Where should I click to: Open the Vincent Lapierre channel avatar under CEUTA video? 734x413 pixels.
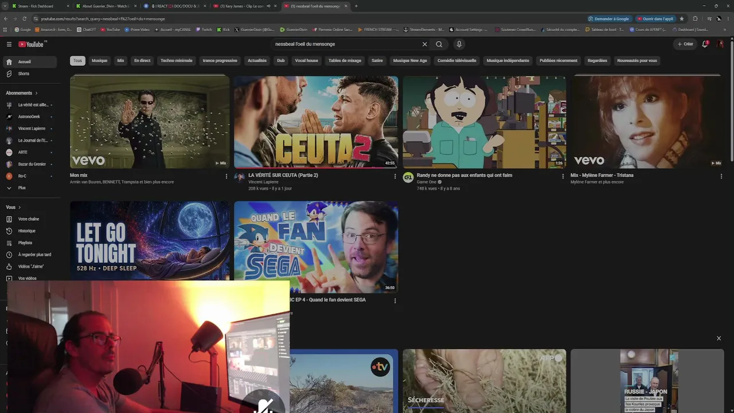click(240, 178)
